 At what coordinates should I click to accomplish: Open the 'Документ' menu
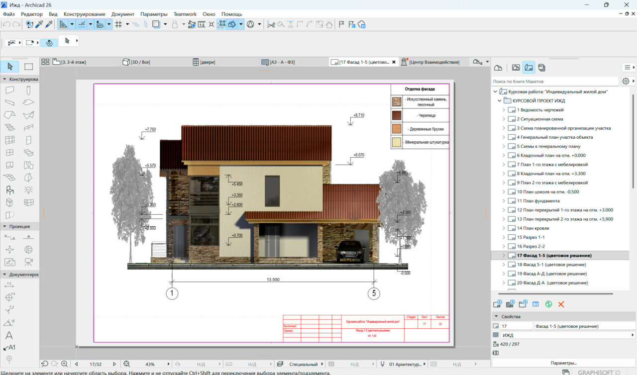coord(122,14)
